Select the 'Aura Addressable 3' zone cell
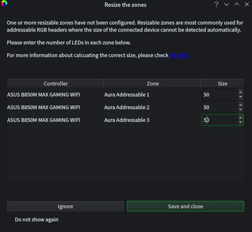The height and width of the screenshot is (232, 252). 152,120
